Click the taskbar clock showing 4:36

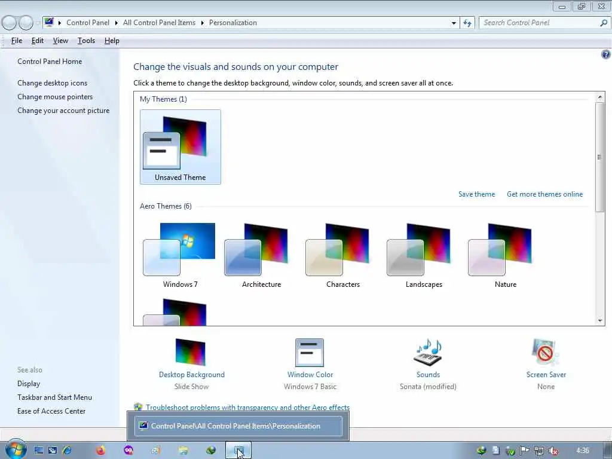click(582, 451)
